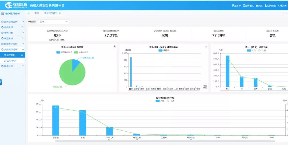Screen dimensions: 288x145
Task: Expand 教务运行分析 sidebar section
Action: click(13, 22)
